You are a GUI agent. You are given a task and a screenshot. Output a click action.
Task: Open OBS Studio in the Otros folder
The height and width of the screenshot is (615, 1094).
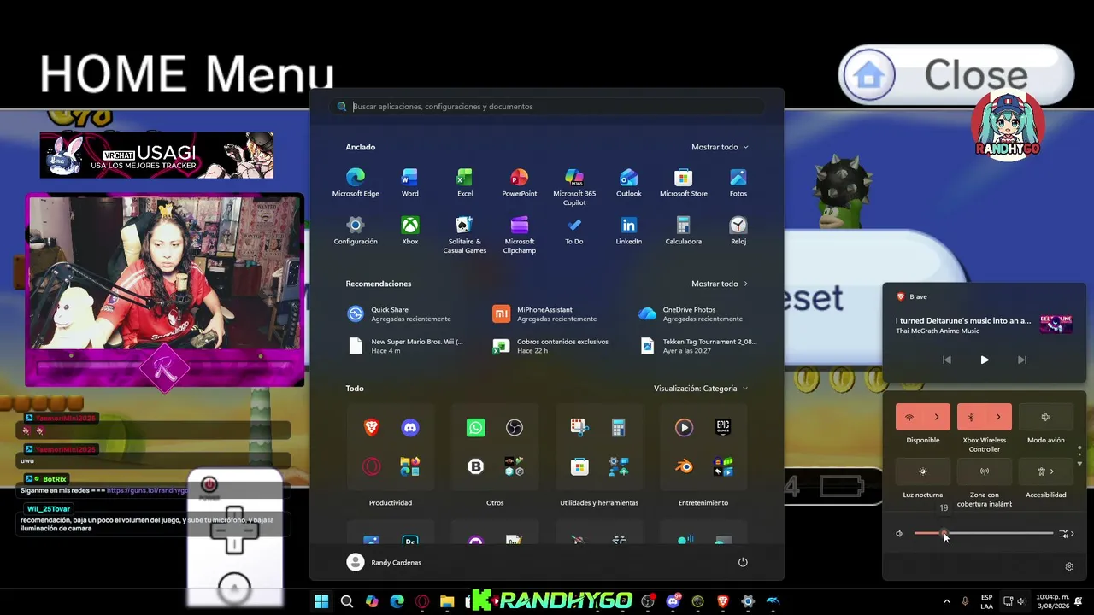515,428
